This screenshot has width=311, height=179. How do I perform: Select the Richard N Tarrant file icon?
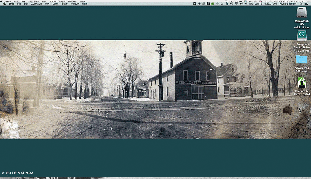pos(302,83)
